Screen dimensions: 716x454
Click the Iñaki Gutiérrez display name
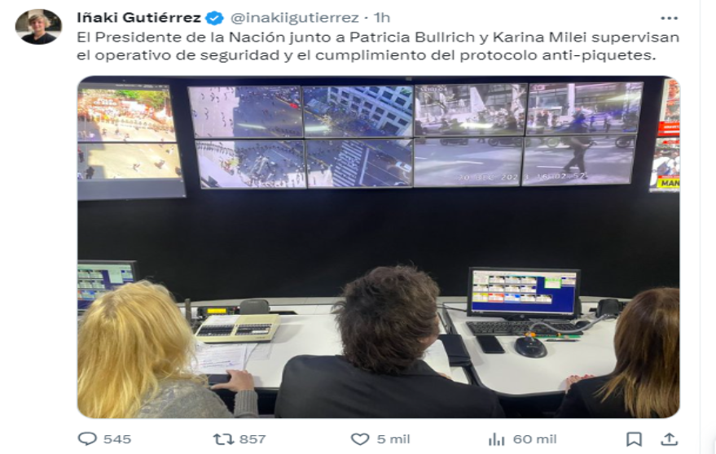(x=138, y=18)
